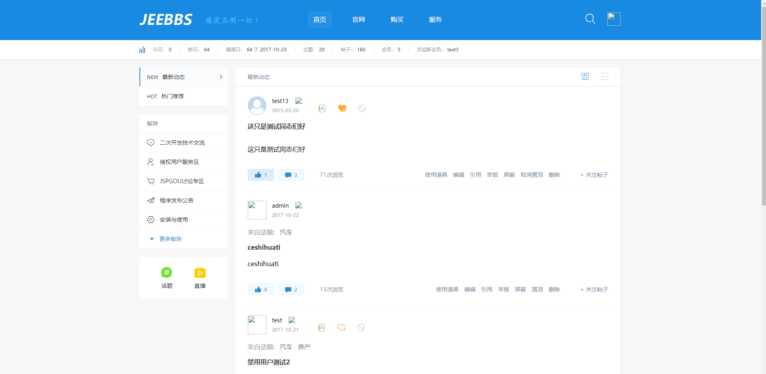Image resolution: width=766 pixels, height=374 pixels.
Task: Expand 更多版块 to show more boards
Action: (170, 239)
